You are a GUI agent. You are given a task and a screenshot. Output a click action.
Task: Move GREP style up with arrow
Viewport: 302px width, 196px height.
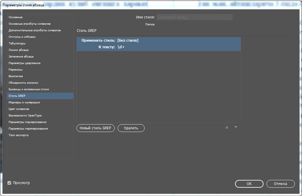[x=227, y=127]
